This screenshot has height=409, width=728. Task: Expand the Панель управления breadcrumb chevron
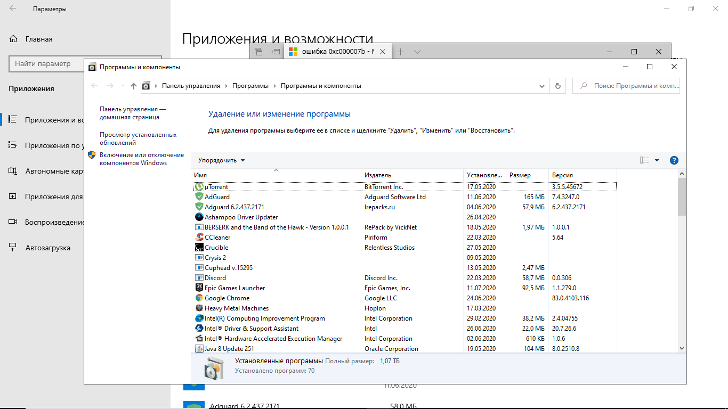coord(226,86)
